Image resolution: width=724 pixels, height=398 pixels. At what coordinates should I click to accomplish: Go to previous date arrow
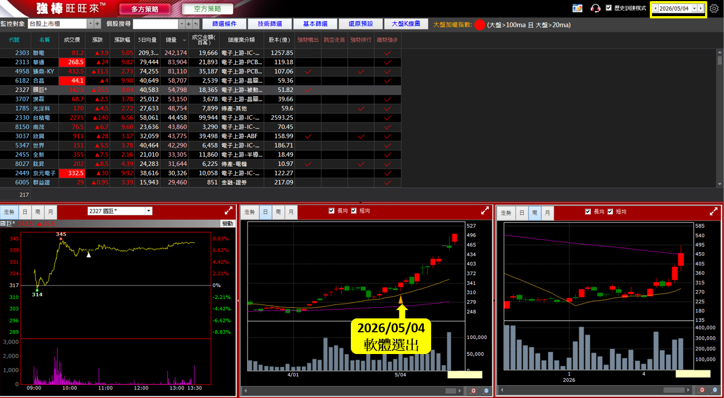pyautogui.click(x=655, y=8)
